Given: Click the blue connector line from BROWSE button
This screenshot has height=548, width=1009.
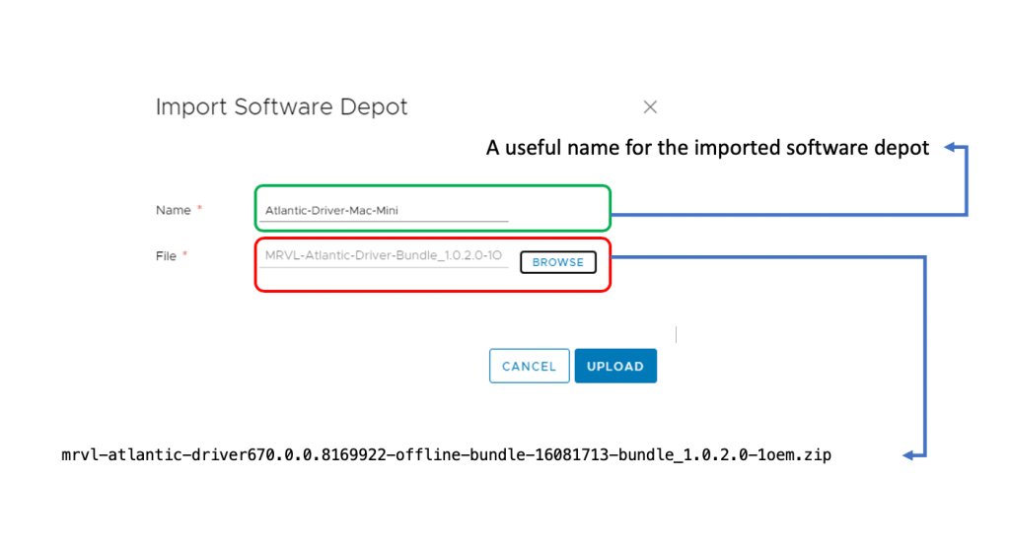Looking at the screenshot, I should (769, 257).
